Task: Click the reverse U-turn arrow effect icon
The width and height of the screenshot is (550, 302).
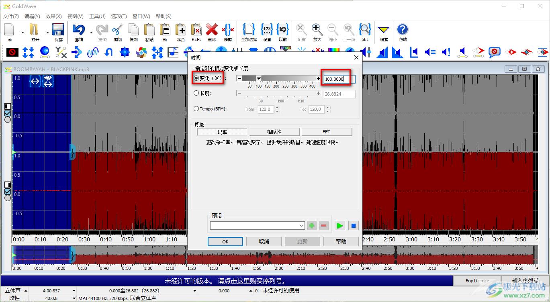Action: 108,52
